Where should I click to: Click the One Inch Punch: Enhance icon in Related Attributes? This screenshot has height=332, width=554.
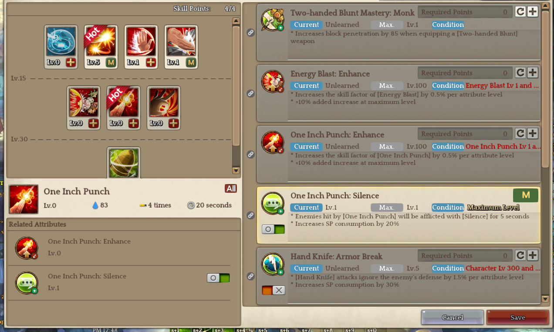click(27, 248)
